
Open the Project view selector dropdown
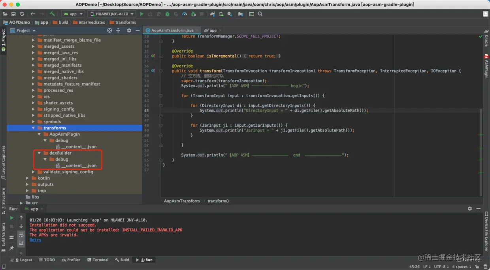click(23, 30)
